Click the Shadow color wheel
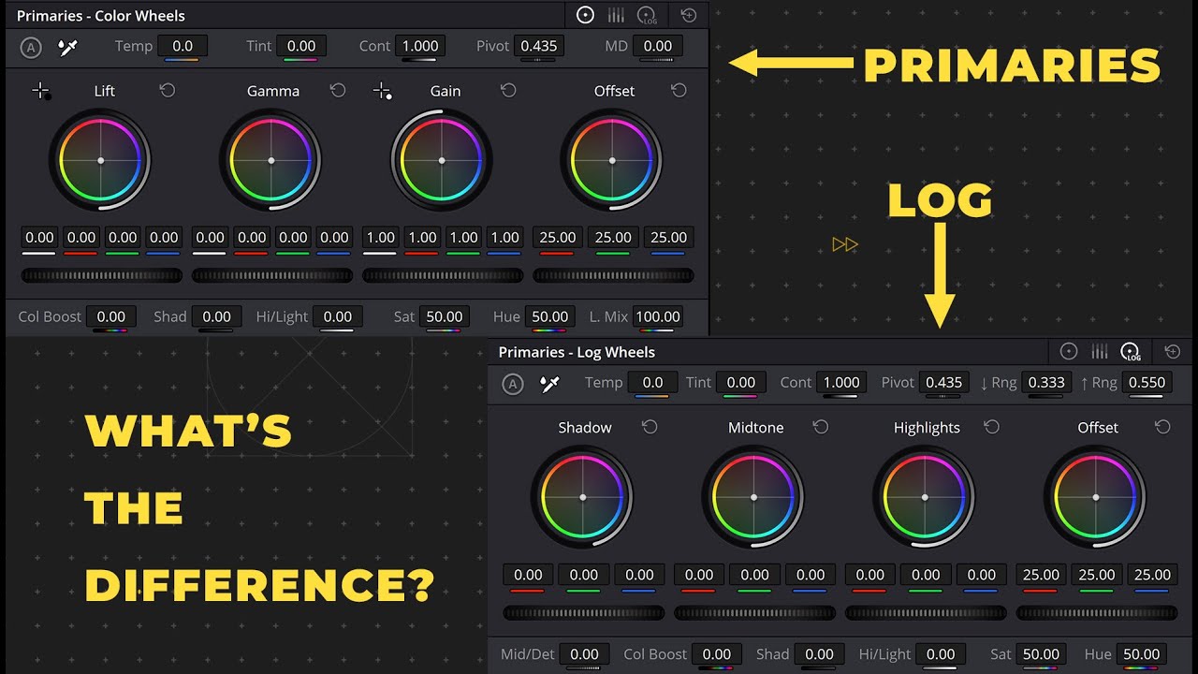Image resolution: width=1198 pixels, height=674 pixels. [582, 497]
